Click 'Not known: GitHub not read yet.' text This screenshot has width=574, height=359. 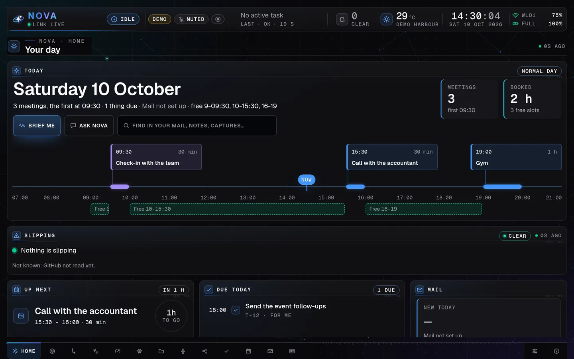click(x=53, y=266)
